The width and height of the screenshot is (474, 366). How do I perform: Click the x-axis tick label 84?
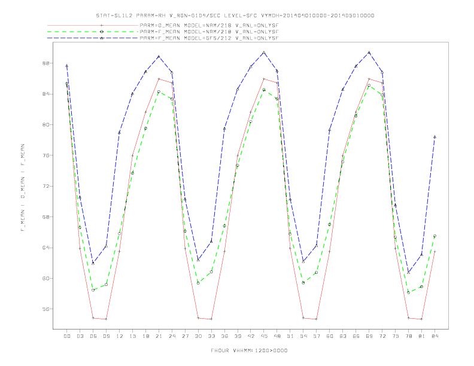pyautogui.click(x=435, y=336)
